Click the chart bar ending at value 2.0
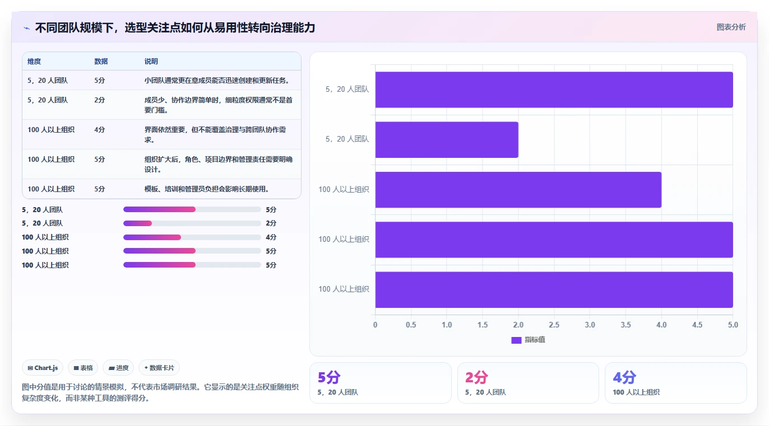 [x=447, y=139]
